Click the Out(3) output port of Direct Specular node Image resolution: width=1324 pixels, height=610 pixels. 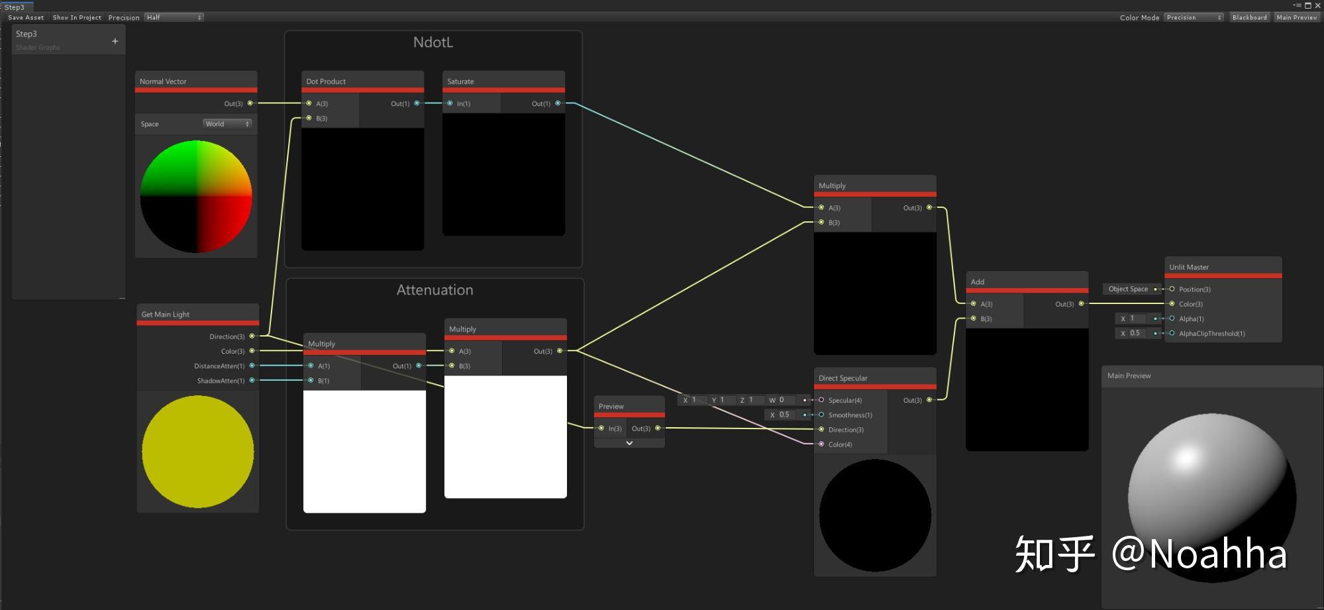[x=930, y=400]
